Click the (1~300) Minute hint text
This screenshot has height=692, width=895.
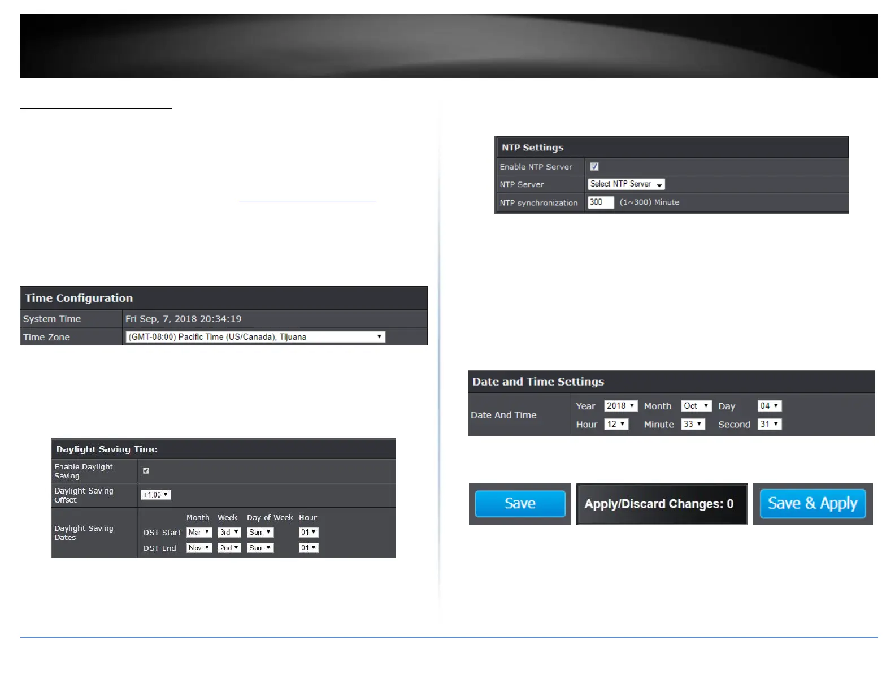pyautogui.click(x=649, y=202)
